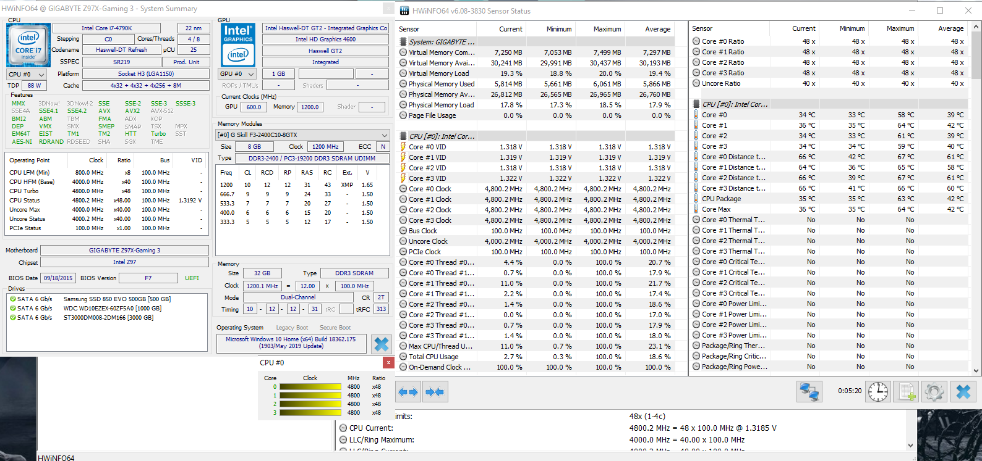Click the expand columns arrows icon
The height and width of the screenshot is (461, 982).
coord(408,392)
